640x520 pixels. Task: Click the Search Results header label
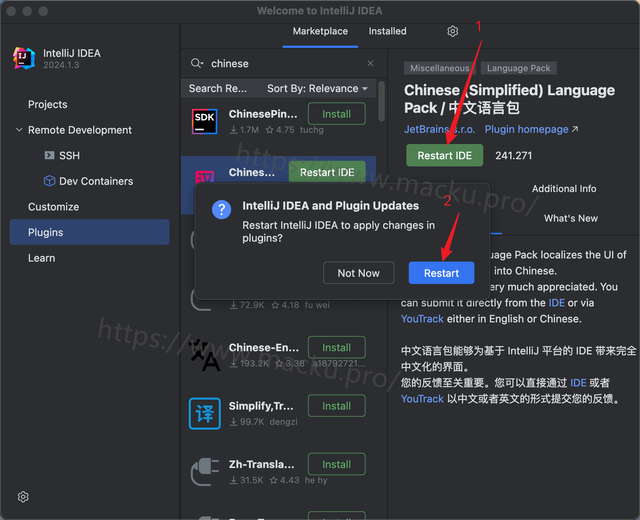pos(218,88)
